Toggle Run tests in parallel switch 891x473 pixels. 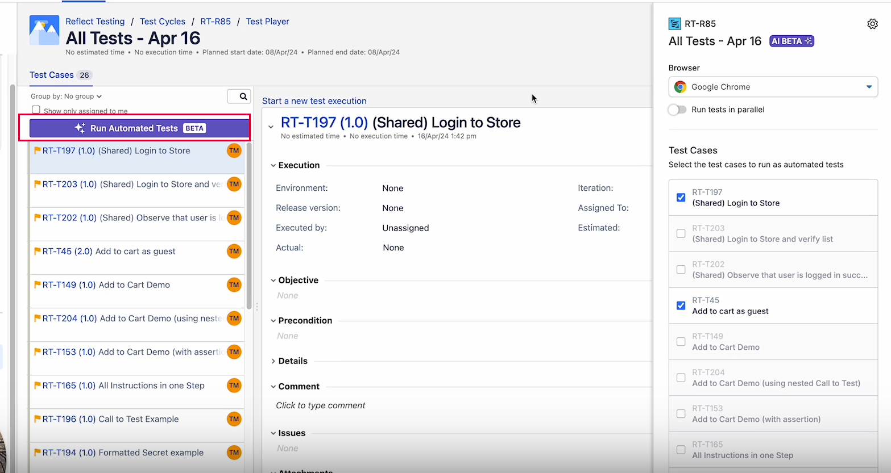[677, 110]
